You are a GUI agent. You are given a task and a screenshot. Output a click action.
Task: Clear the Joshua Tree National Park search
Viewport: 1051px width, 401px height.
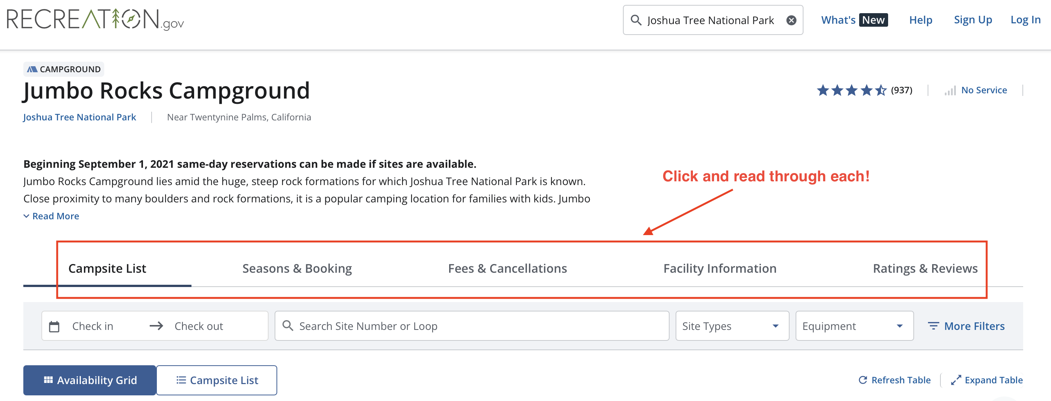(791, 20)
